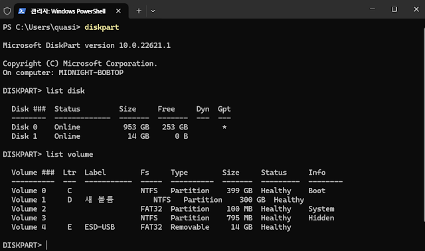Click the 'Copyright (C) Microsoft Corporation.' line
Viewport: 425px width, 251px height.
80,64
